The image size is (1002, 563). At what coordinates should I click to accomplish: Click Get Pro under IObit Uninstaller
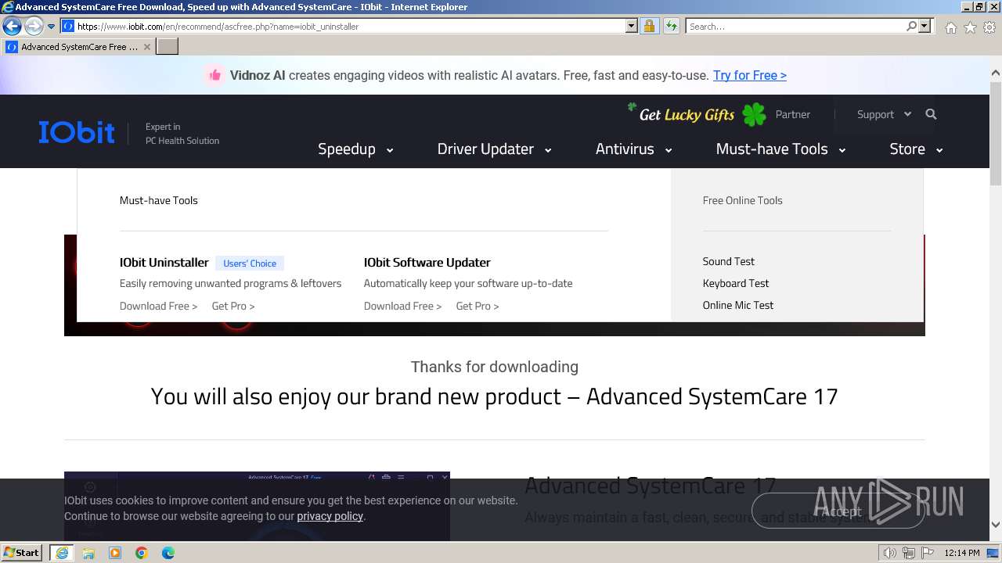click(x=233, y=306)
